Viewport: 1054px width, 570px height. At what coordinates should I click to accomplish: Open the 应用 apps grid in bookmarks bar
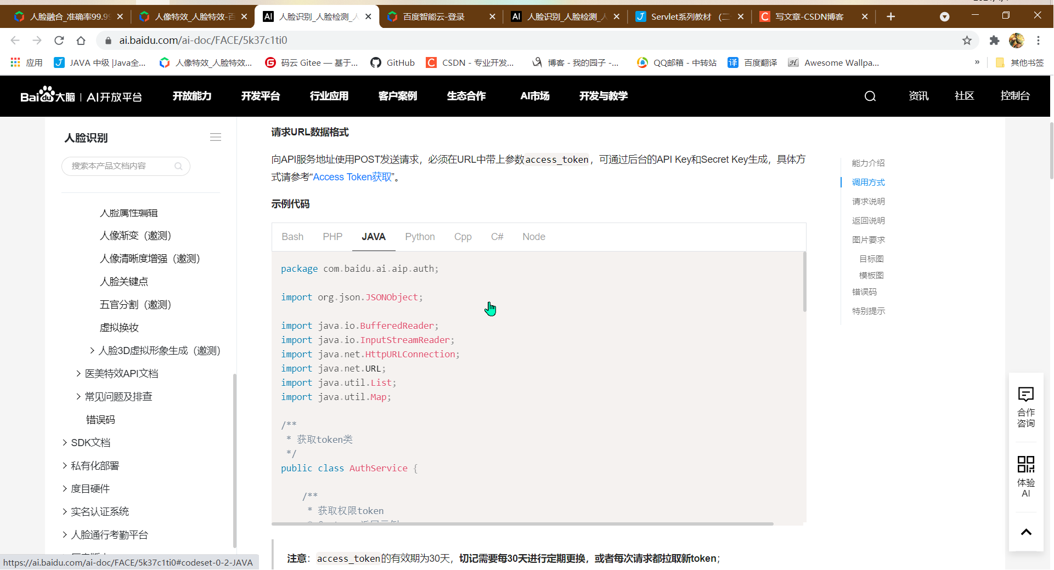(x=26, y=62)
